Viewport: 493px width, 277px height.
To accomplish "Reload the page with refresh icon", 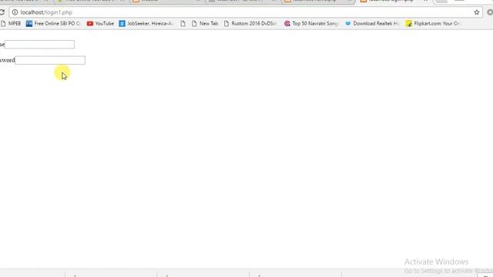I will tap(2, 12).
